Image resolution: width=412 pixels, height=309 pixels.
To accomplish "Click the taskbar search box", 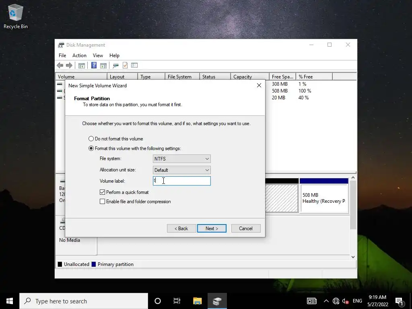I will point(84,301).
